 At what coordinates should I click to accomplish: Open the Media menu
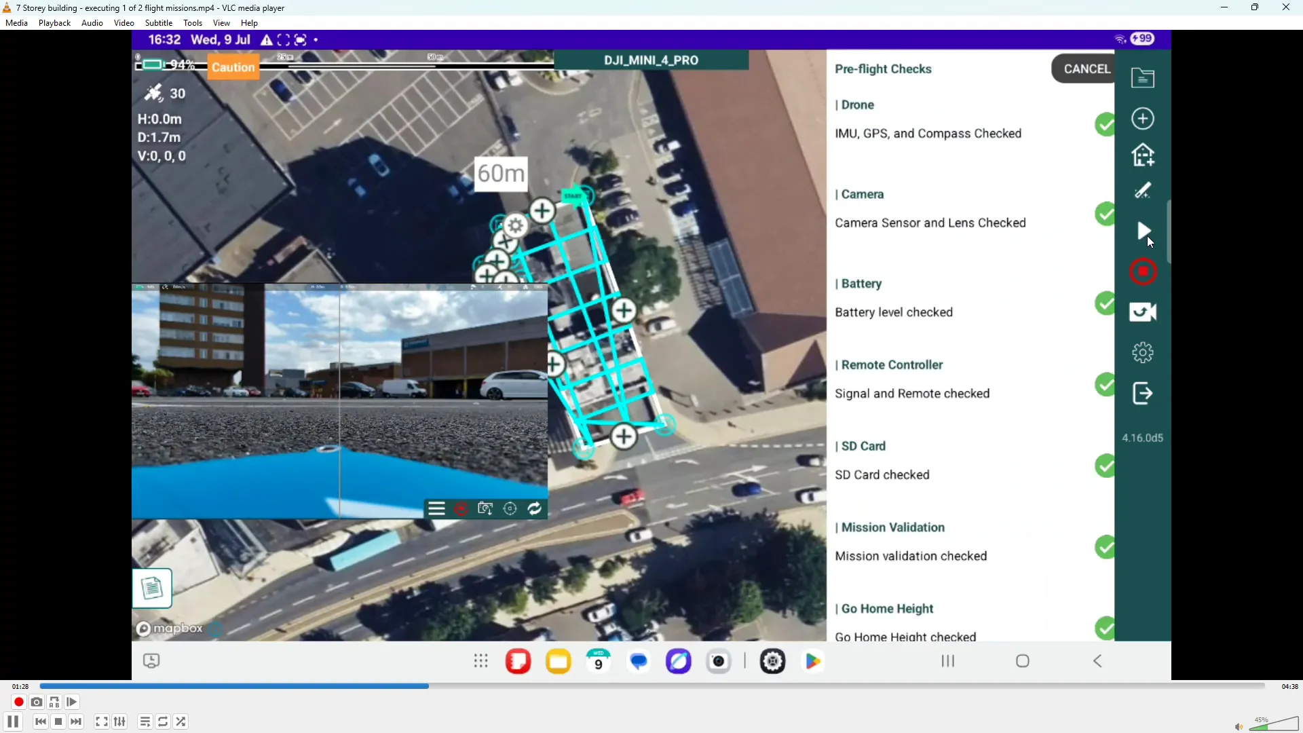tap(16, 23)
